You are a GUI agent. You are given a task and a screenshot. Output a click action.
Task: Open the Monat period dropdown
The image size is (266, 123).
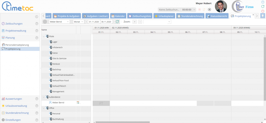pyautogui.click(x=78, y=22)
